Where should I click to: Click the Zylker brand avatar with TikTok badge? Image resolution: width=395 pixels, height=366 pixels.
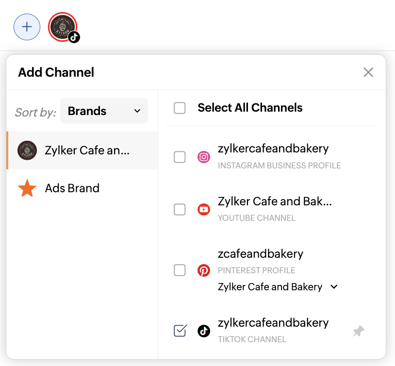coord(63,27)
